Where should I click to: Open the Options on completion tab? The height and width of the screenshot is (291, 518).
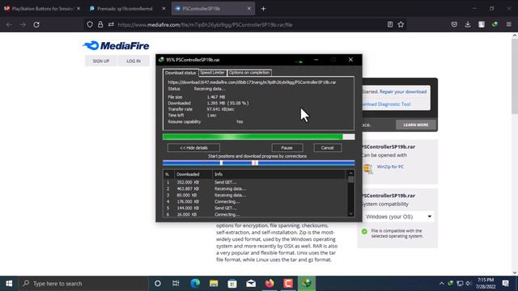249,73
